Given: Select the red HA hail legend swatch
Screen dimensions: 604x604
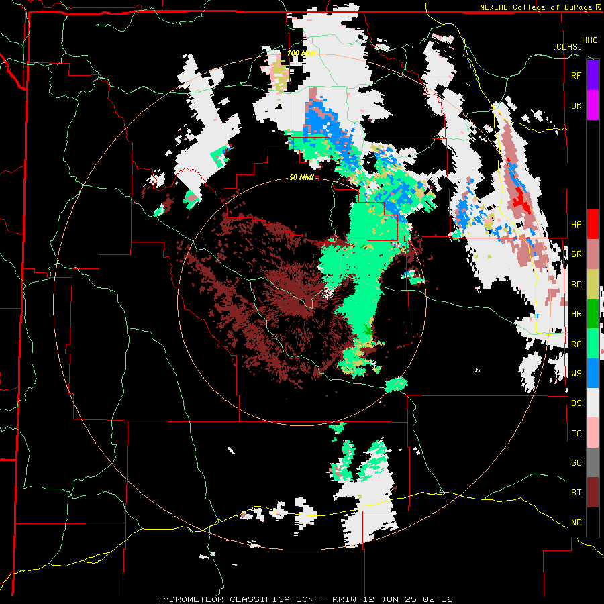Looking at the screenshot, I should pos(593,224).
